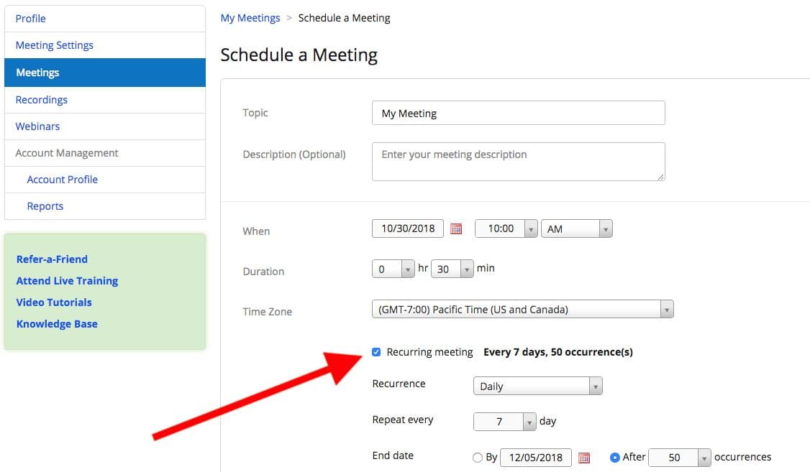Open the 'Repeat every' interval dropdown

point(505,422)
